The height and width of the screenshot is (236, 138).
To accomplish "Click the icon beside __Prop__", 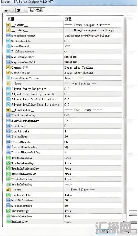I will click(8, 83).
